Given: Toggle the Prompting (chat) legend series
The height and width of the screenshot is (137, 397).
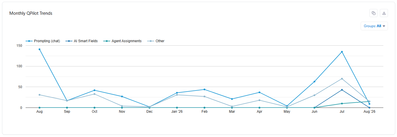Looking at the screenshot, I should 43,41.
